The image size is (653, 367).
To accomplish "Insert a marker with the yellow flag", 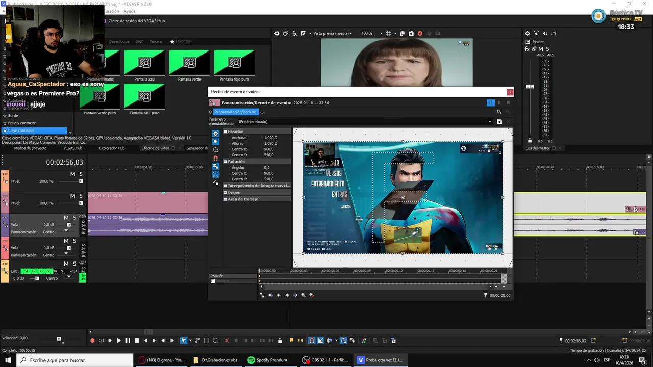I will coord(291,340).
